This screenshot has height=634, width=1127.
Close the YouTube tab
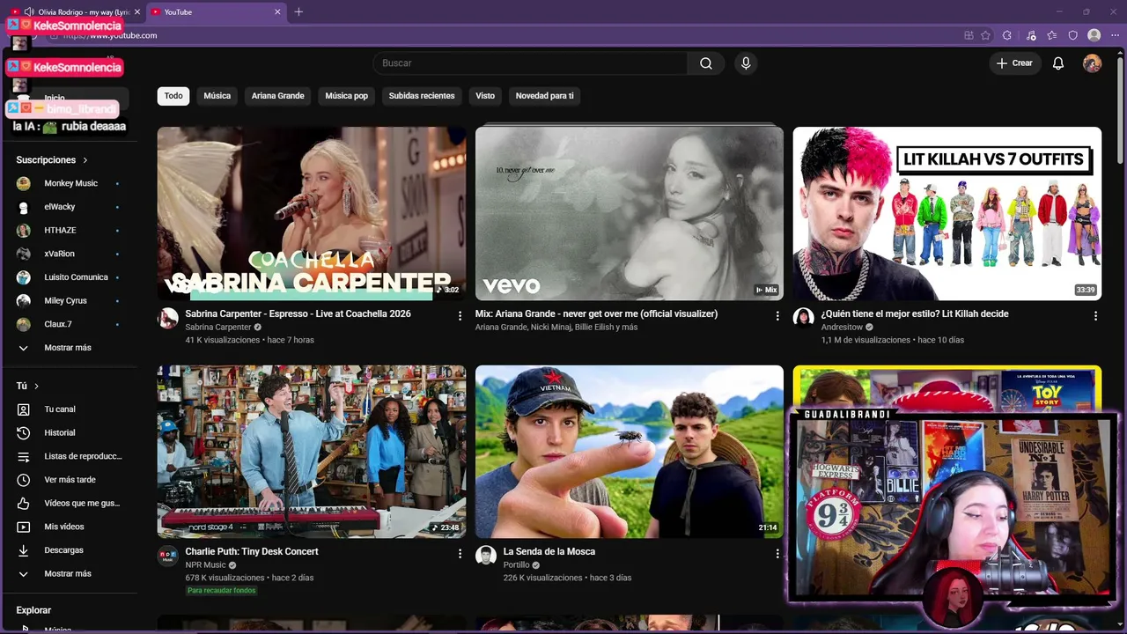pos(277,12)
